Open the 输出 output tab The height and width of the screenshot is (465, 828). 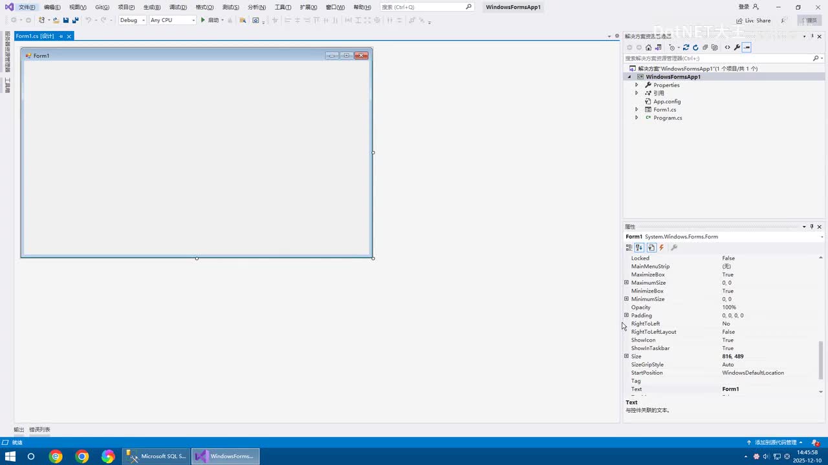19,429
